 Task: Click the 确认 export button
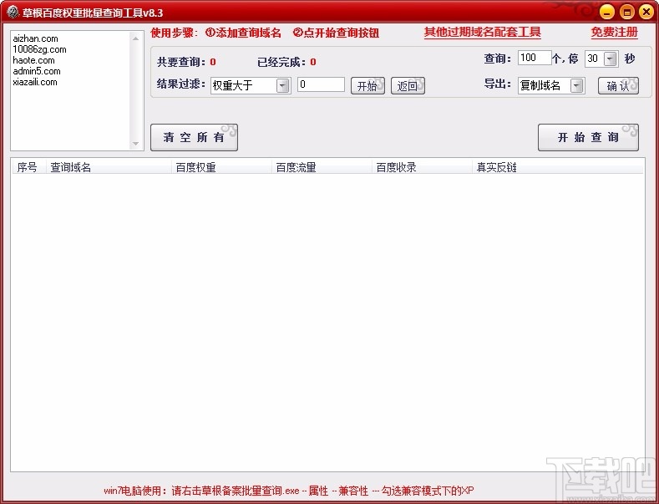[x=618, y=86]
